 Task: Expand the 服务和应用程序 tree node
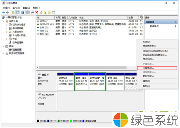(3, 53)
